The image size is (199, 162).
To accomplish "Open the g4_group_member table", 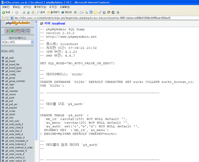I will click(15, 81).
